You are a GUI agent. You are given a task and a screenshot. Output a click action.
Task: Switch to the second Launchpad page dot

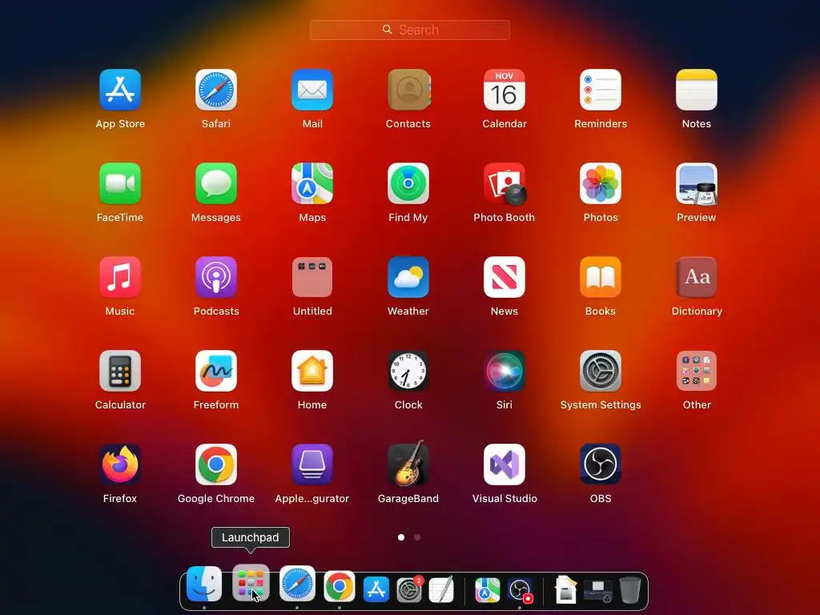click(x=416, y=537)
